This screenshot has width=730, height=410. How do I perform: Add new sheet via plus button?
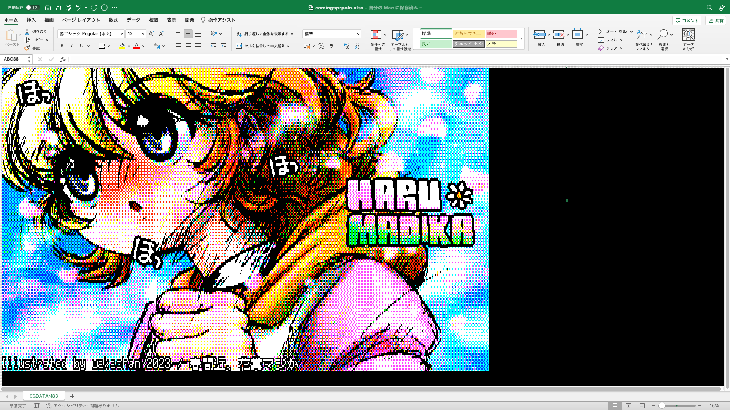point(72,396)
